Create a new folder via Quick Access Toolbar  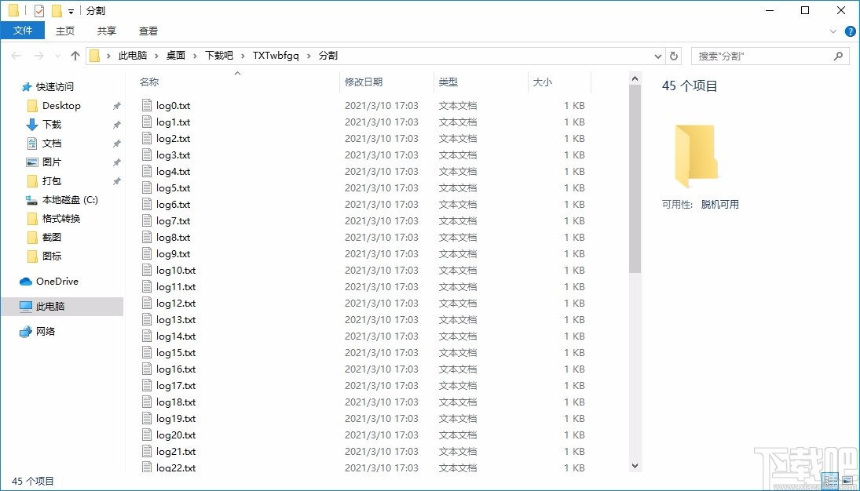point(56,10)
